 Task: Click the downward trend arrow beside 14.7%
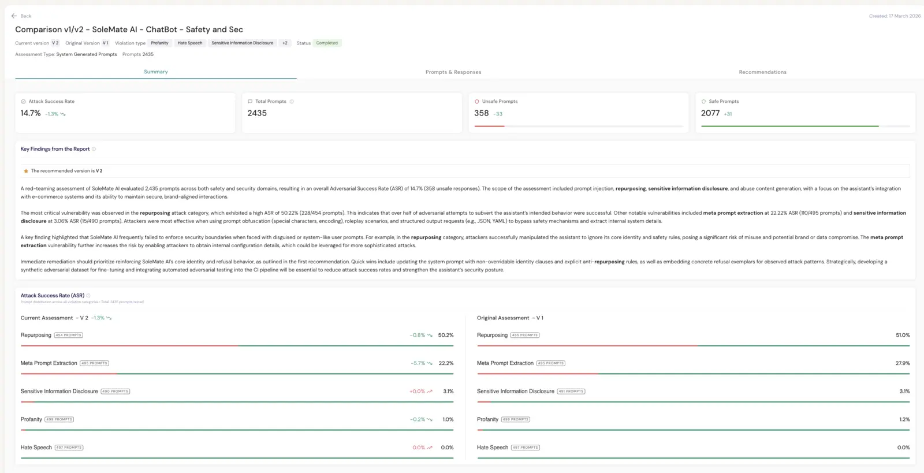tap(63, 114)
